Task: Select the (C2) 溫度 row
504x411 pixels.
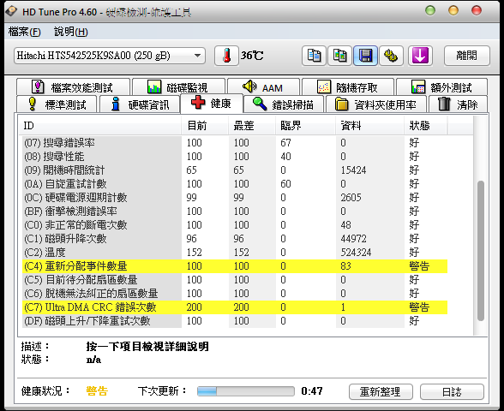Action: [235, 253]
